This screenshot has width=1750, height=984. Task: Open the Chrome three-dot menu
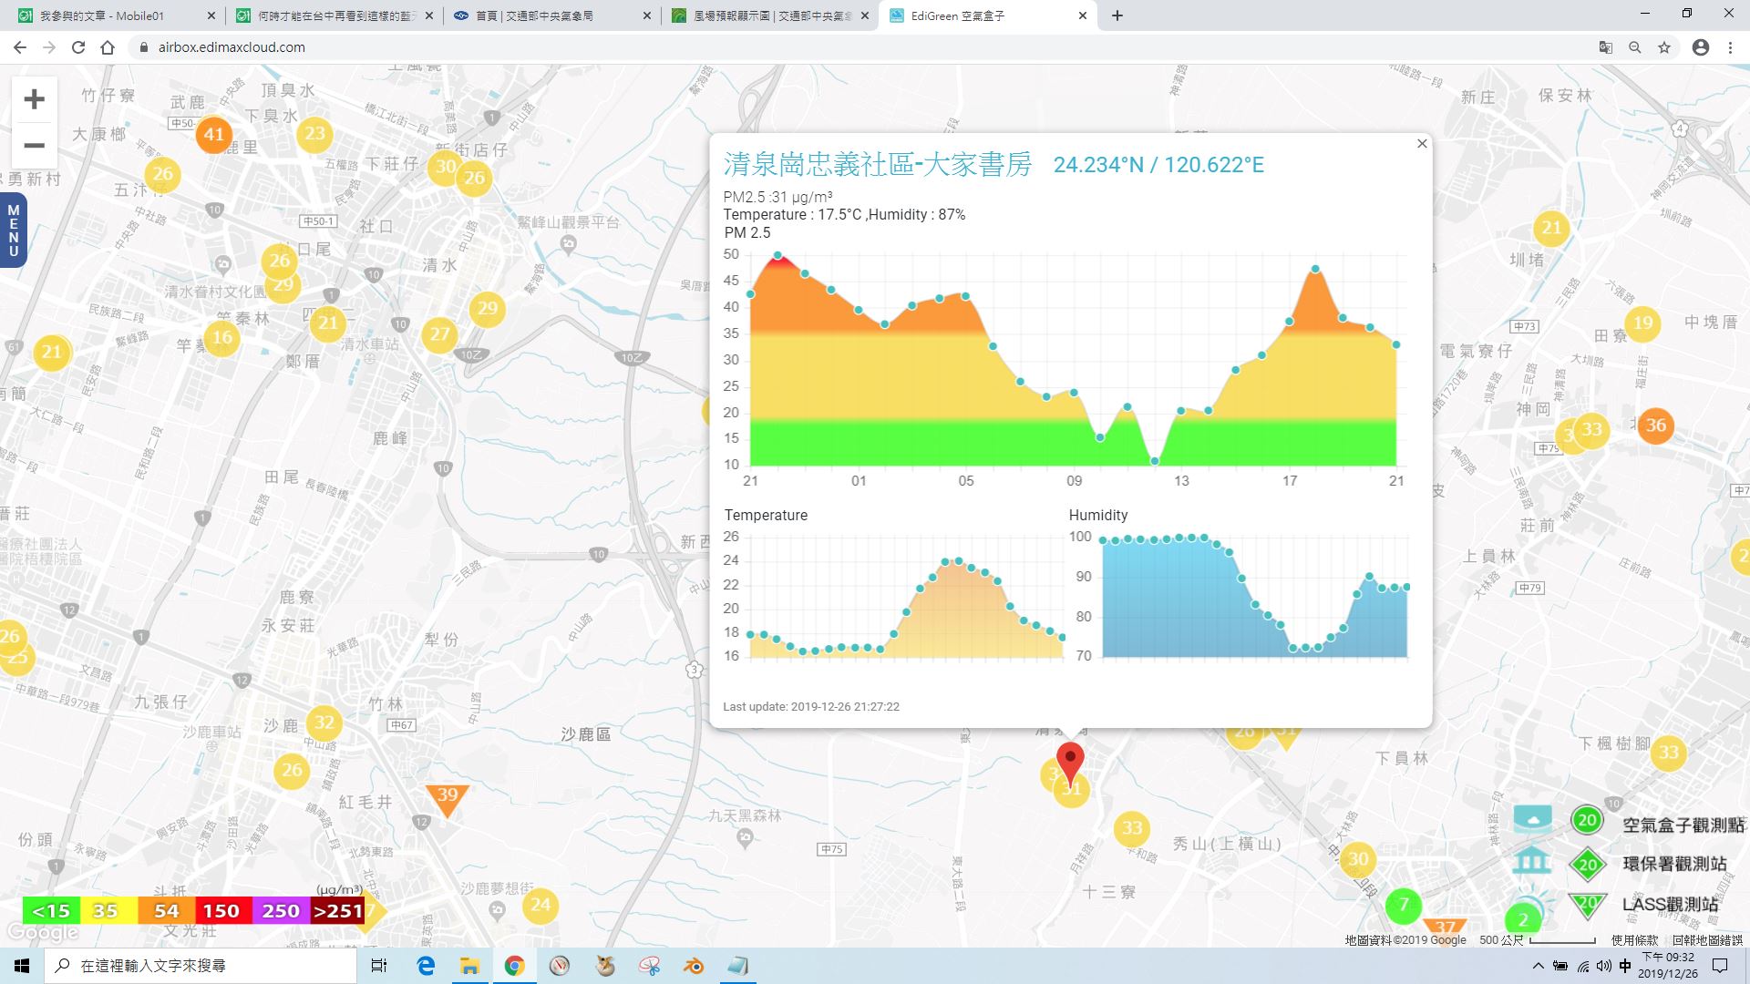tap(1730, 47)
